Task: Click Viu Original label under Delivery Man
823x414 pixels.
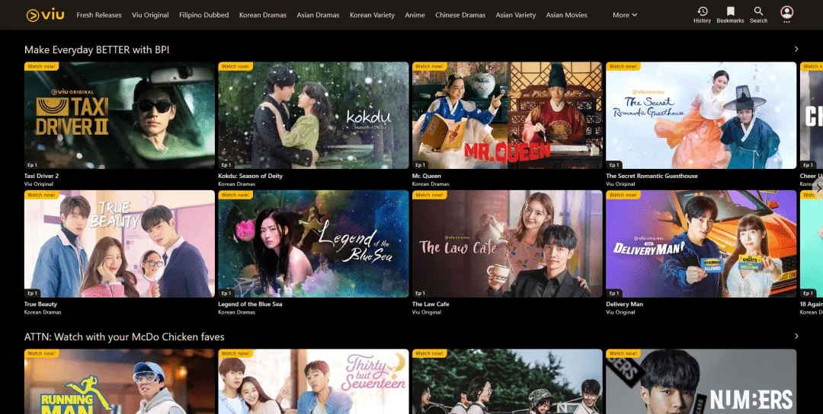Action: pos(620,312)
